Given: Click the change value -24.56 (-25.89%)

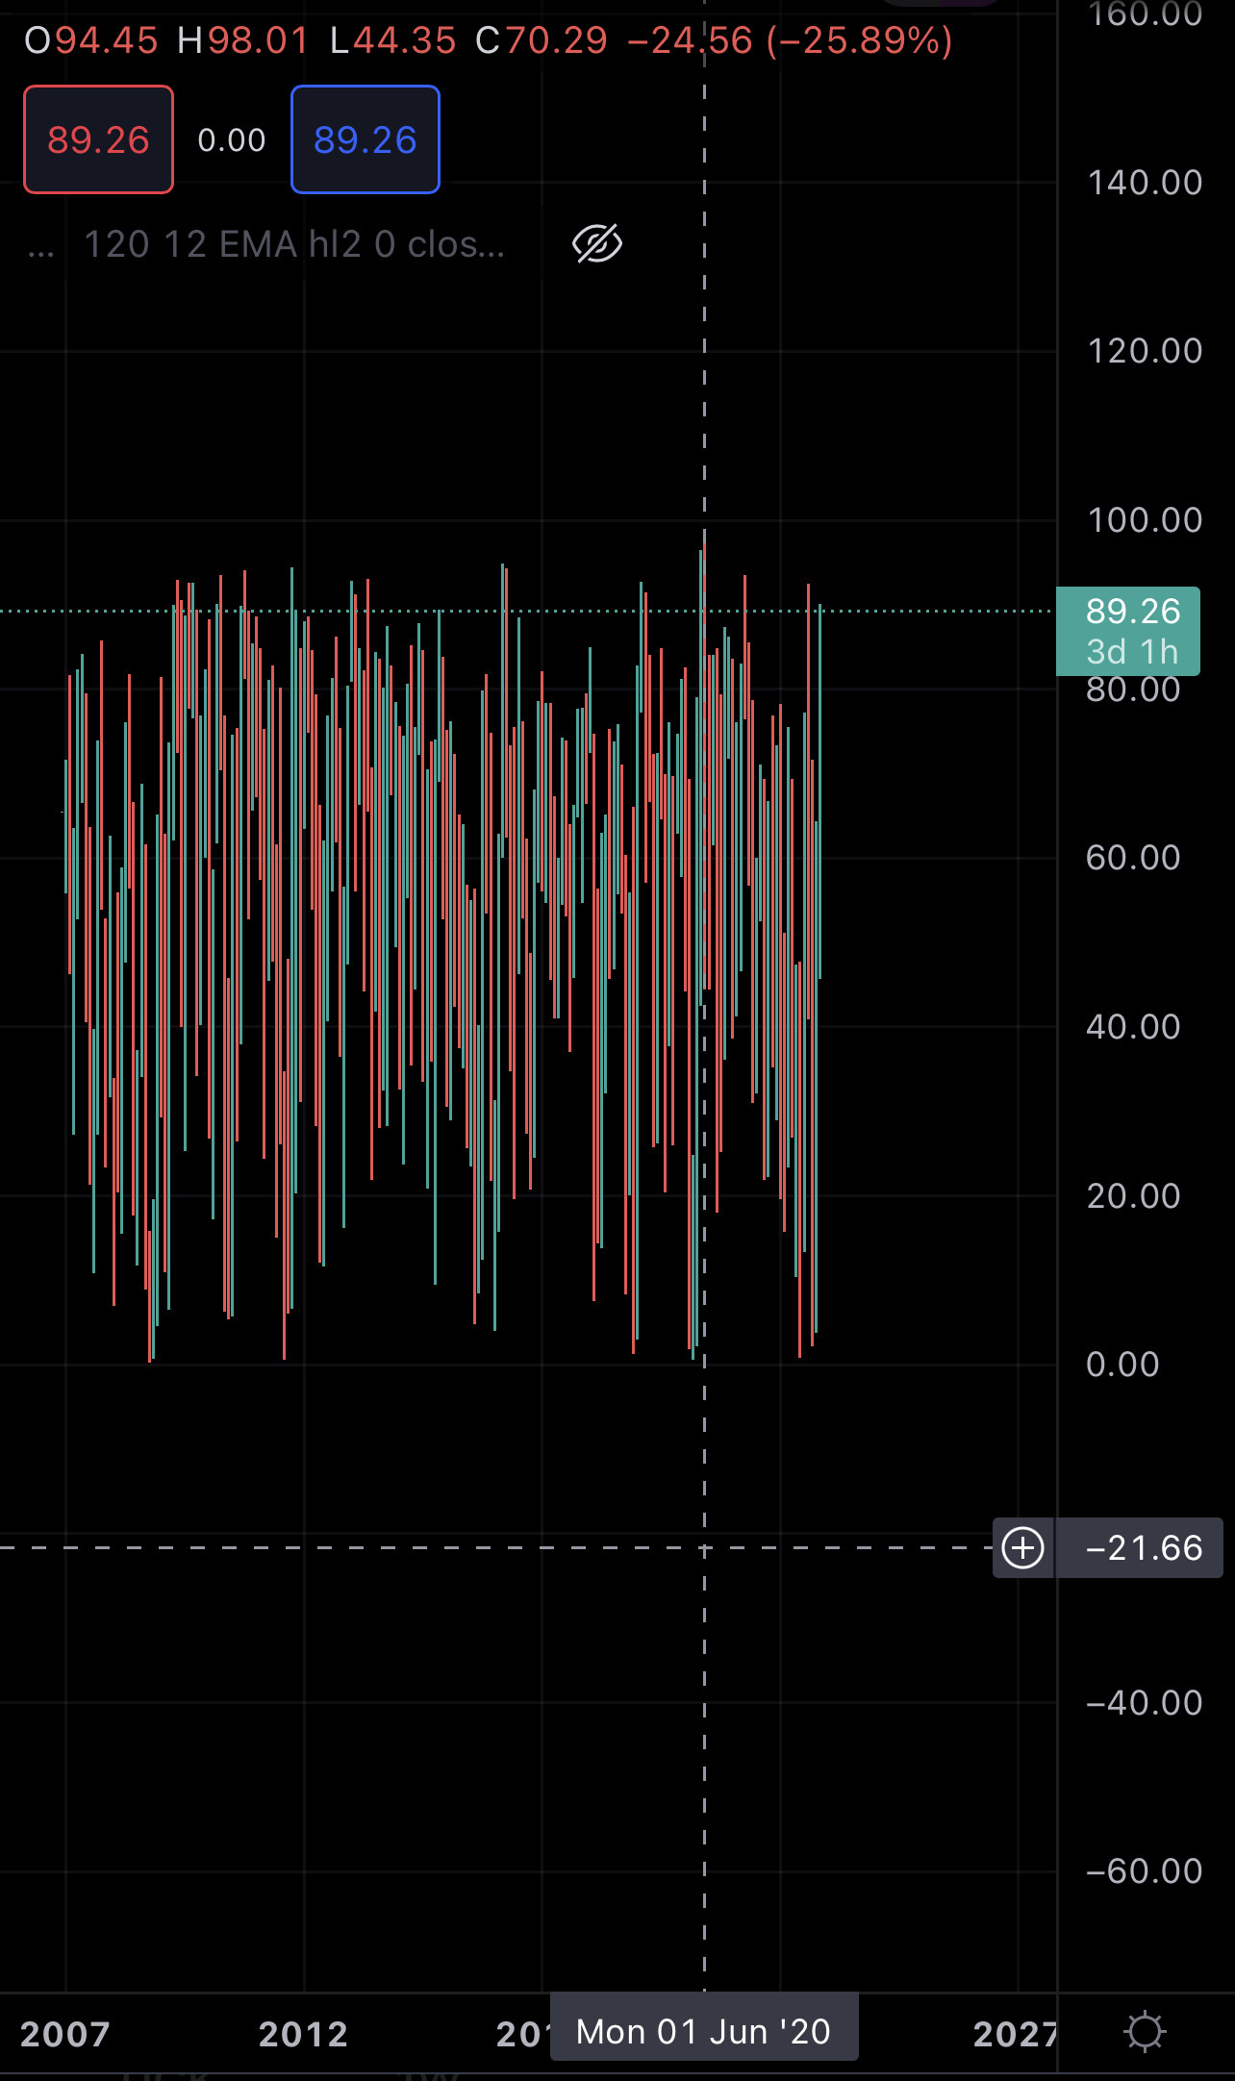Looking at the screenshot, I should click(x=790, y=40).
